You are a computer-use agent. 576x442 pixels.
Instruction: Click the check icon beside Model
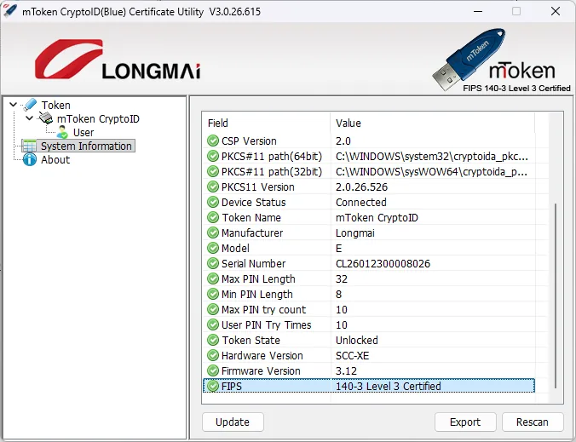[213, 248]
